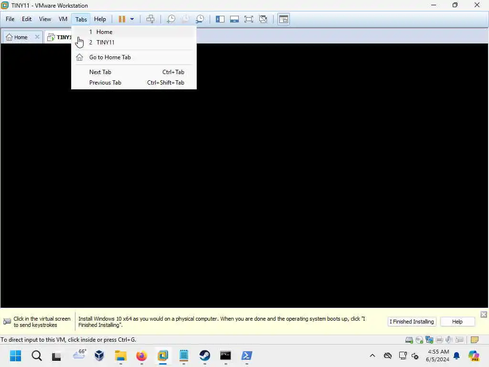The height and width of the screenshot is (367, 489).
Task: Choose Previous Tab menu entry
Action: pos(134,83)
